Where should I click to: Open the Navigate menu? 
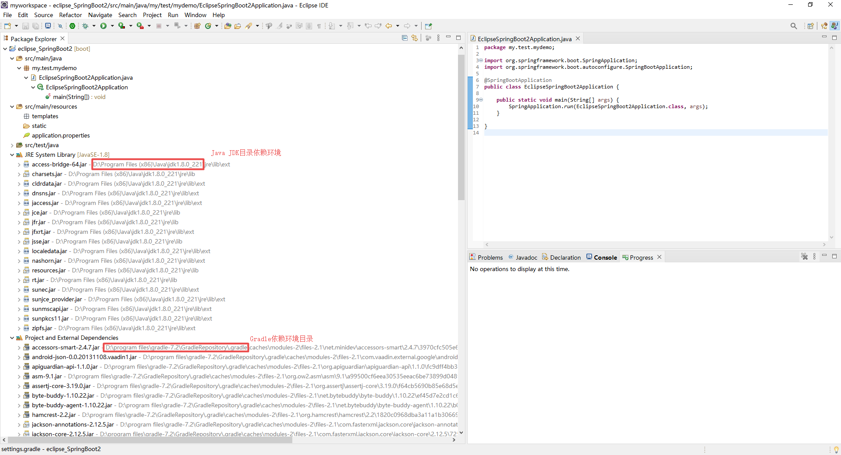click(100, 15)
